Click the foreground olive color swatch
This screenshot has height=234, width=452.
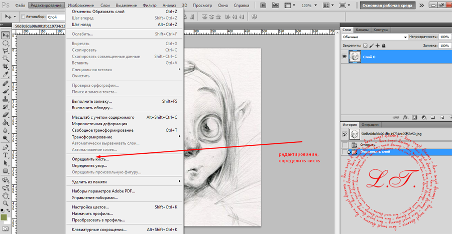(x=4, y=217)
